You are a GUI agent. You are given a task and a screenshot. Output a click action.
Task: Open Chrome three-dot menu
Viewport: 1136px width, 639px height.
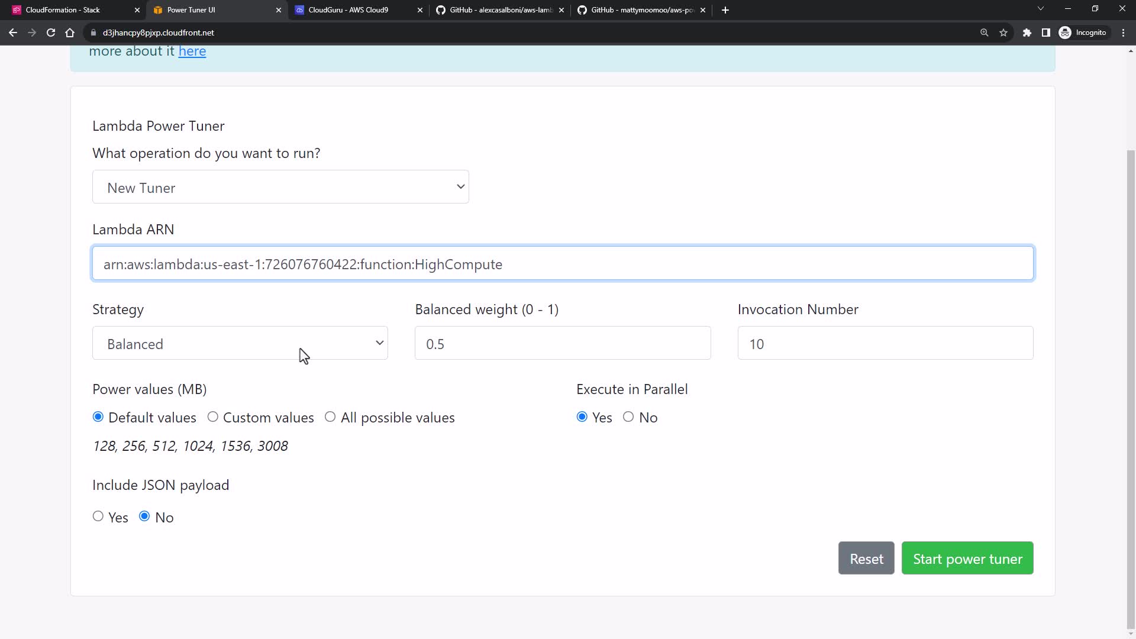pyautogui.click(x=1123, y=33)
